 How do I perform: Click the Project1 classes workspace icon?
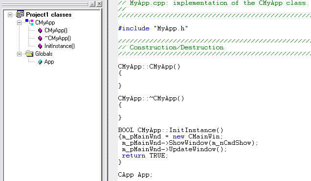point(20,14)
